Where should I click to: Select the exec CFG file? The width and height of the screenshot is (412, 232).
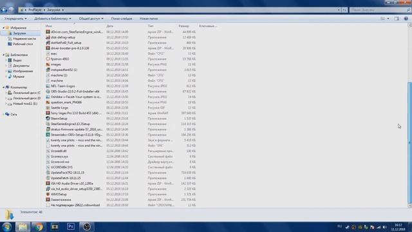coord(53,53)
